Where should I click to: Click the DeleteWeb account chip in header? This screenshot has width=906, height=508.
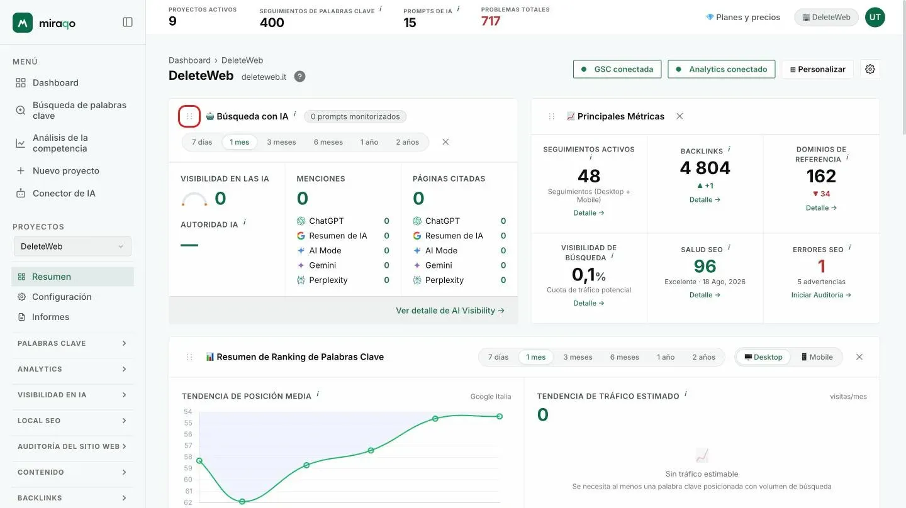(826, 18)
